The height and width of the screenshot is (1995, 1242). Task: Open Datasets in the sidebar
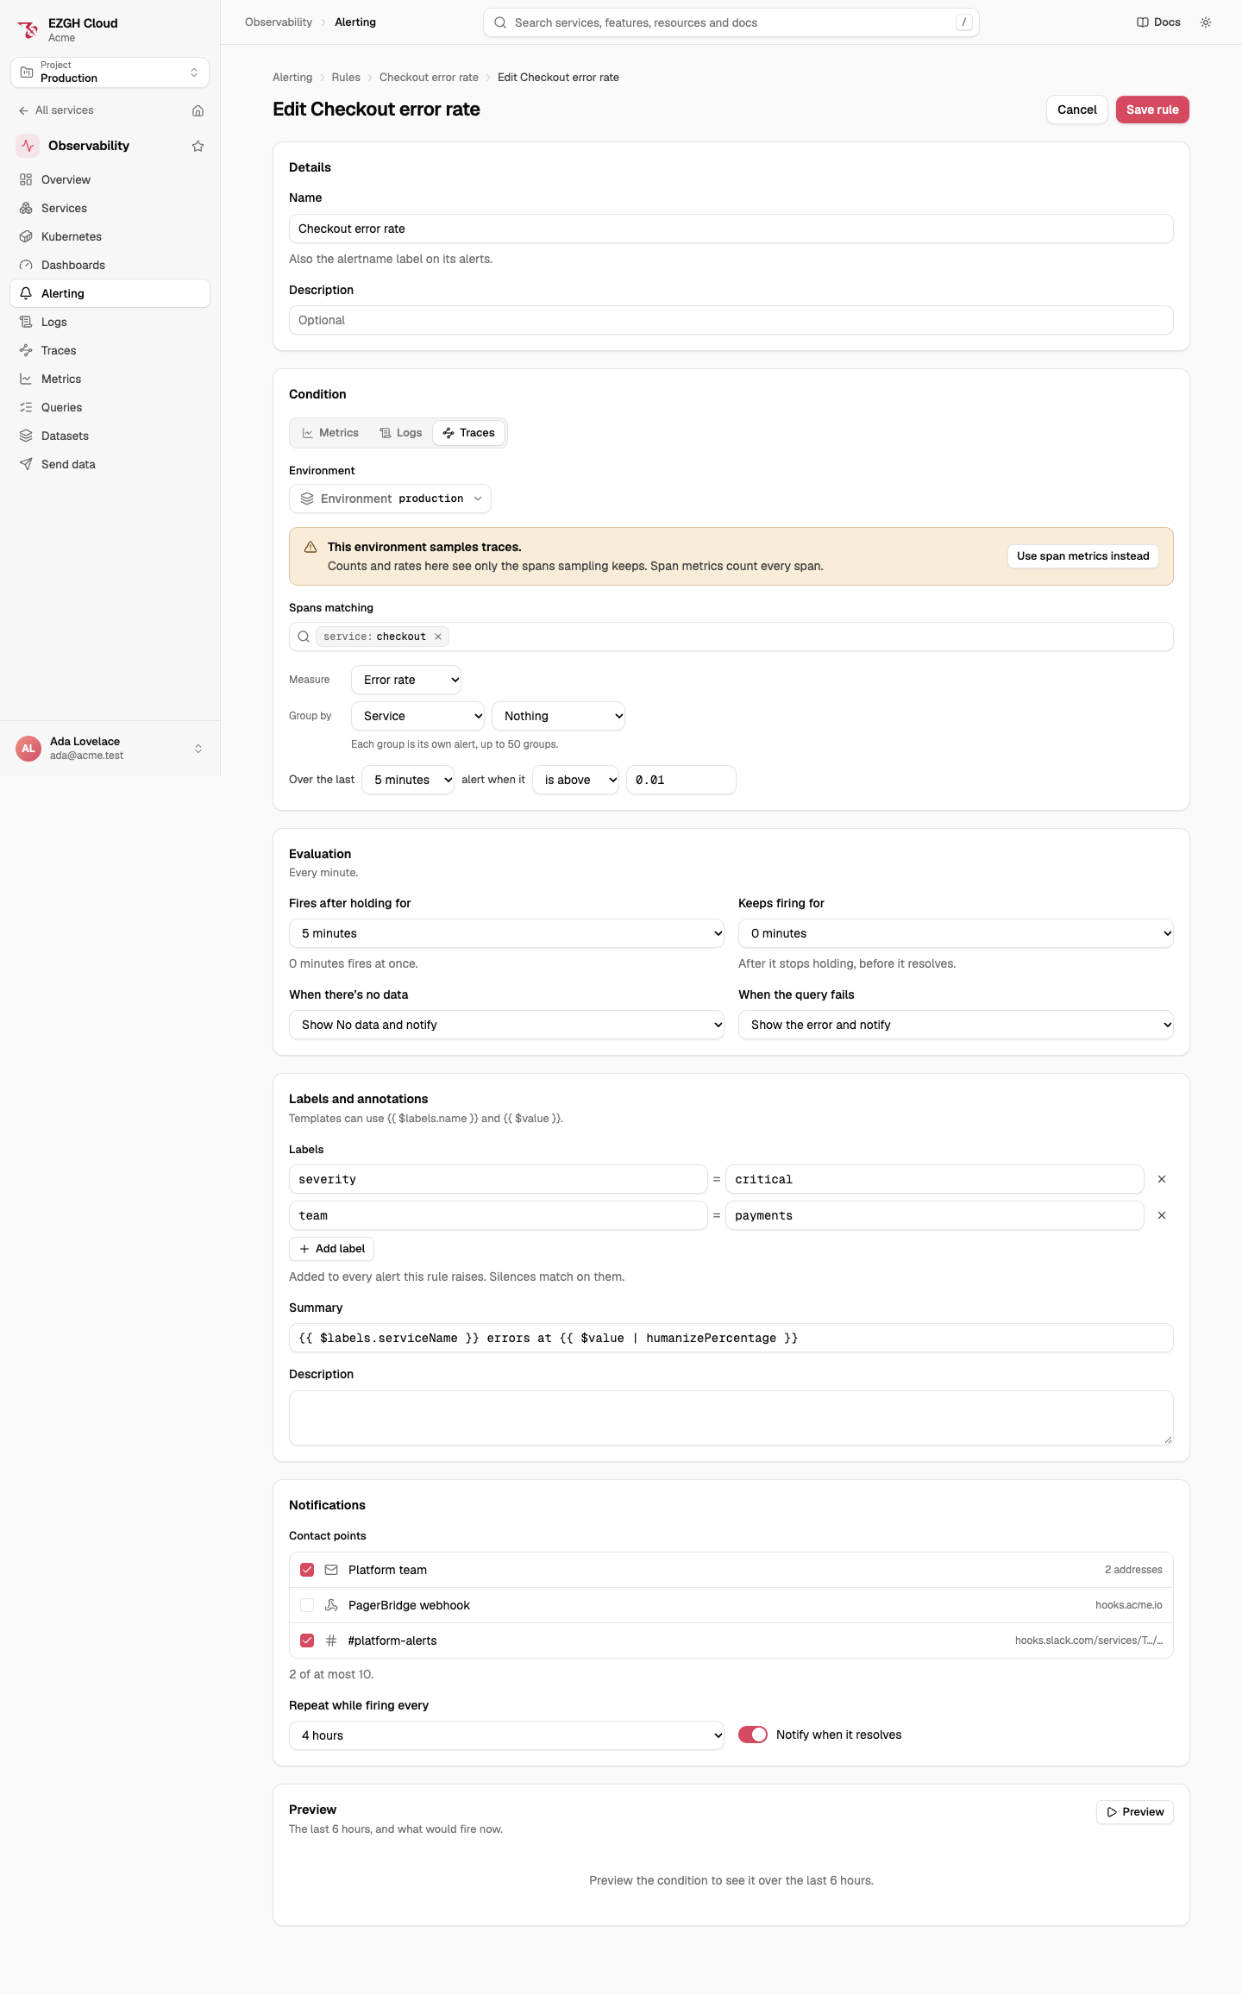[x=110, y=436]
